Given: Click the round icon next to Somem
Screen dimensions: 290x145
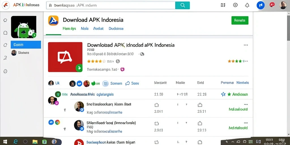Looking at the screenshot, I should click(x=105, y=84).
